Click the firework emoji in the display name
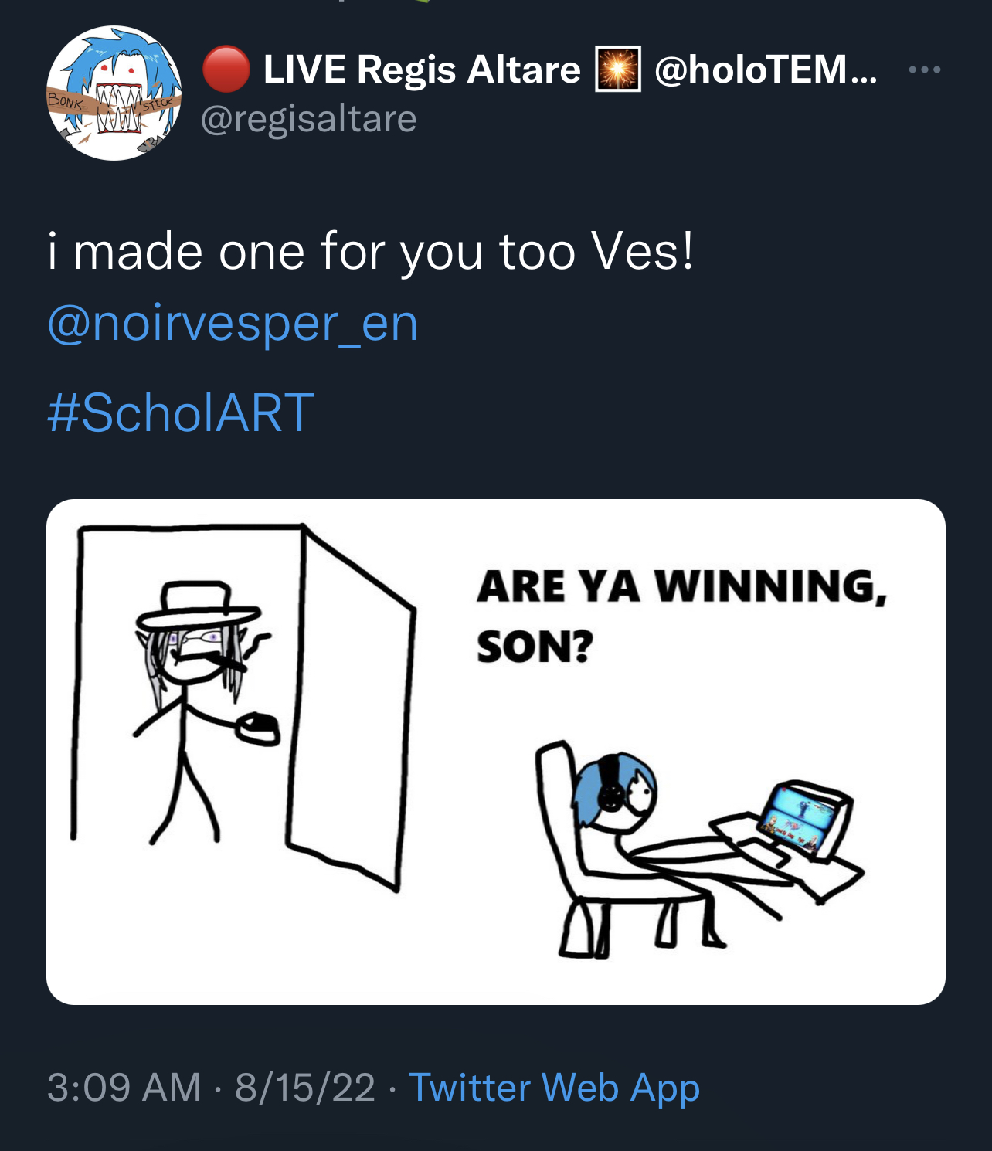This screenshot has height=1151, width=992. pyautogui.click(x=617, y=70)
